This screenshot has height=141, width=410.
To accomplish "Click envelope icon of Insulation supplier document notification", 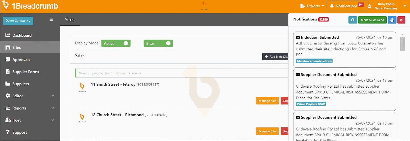I will point(298,118).
